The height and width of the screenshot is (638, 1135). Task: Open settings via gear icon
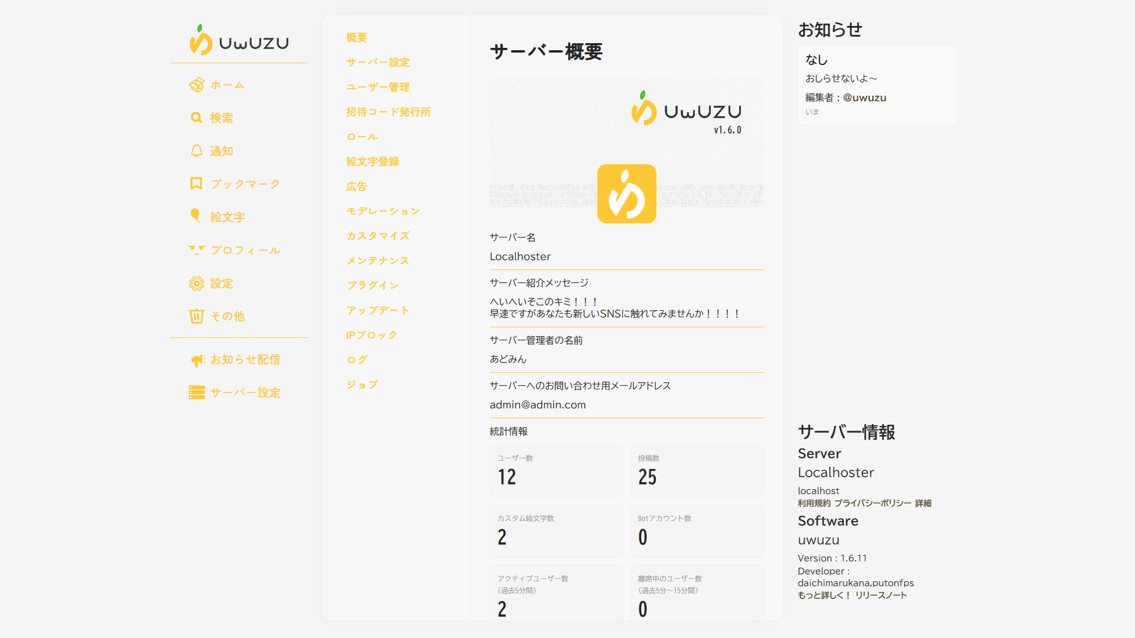point(196,284)
